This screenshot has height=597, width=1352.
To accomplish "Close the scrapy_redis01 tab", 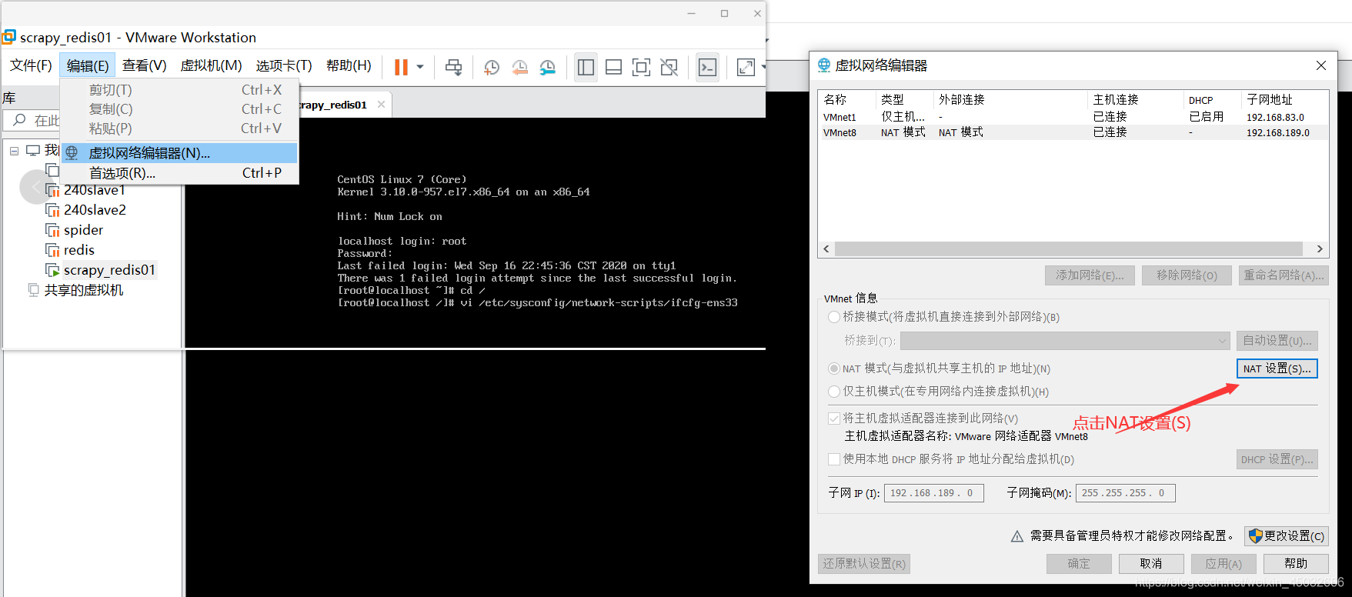I will pos(381,105).
